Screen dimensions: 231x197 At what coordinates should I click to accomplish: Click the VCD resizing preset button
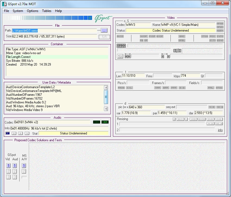193,119
